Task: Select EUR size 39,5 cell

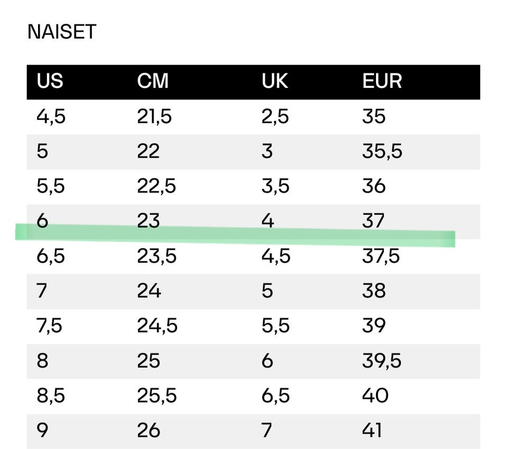Action: pyautogui.click(x=382, y=361)
